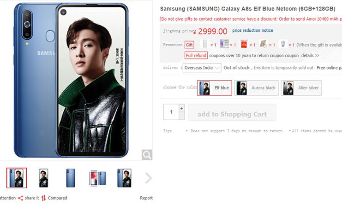This screenshot has height=205, width=342.
Task: Select the blue phone back-view thumbnail
Action: 71,178
